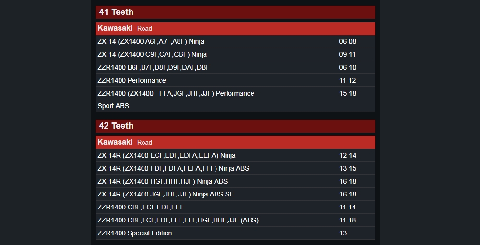Open Kawasaki Road header under 41 Teeth
480x245 pixels.
(235, 28)
